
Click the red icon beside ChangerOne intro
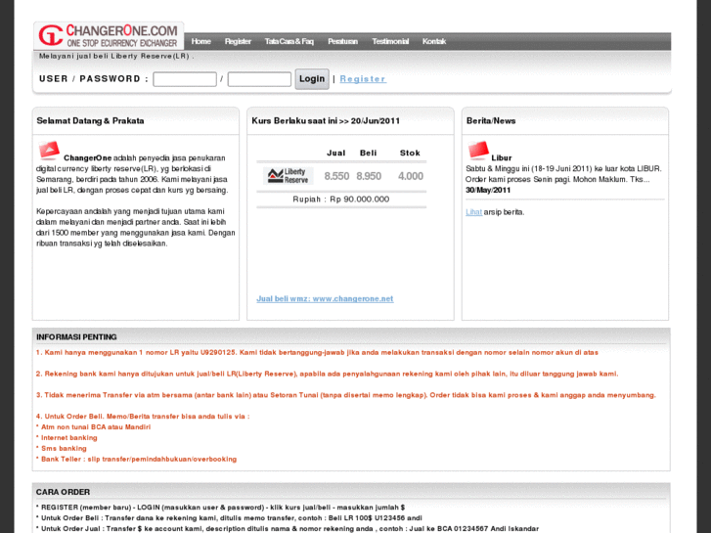pos(49,151)
